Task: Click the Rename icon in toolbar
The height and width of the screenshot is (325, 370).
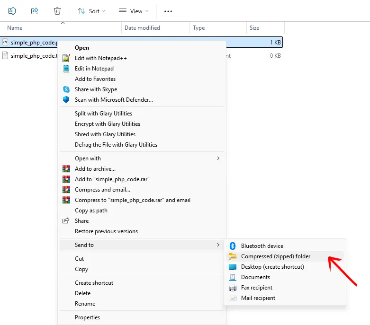Action: (x=12, y=10)
